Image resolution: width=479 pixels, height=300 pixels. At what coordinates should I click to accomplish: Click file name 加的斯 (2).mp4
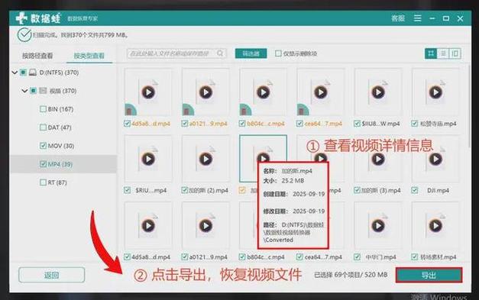(209, 190)
